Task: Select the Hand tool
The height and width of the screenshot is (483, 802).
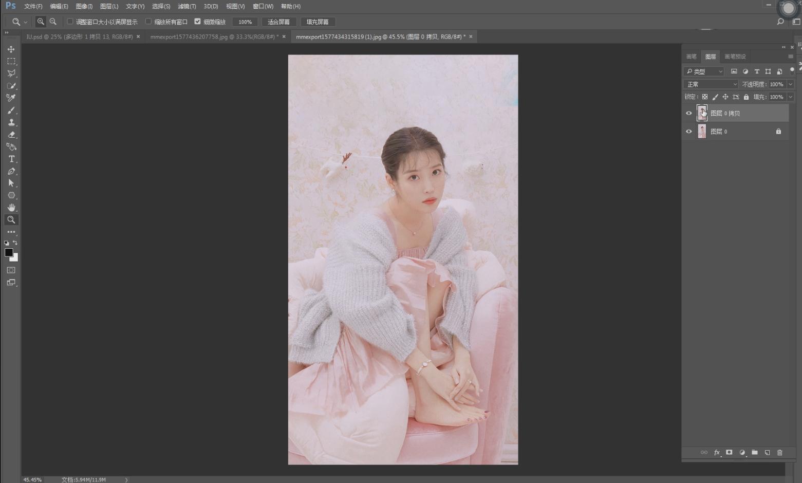Action: [x=11, y=208]
